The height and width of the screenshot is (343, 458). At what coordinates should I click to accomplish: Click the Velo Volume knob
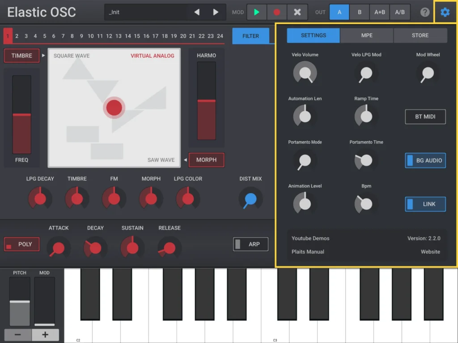[305, 73]
